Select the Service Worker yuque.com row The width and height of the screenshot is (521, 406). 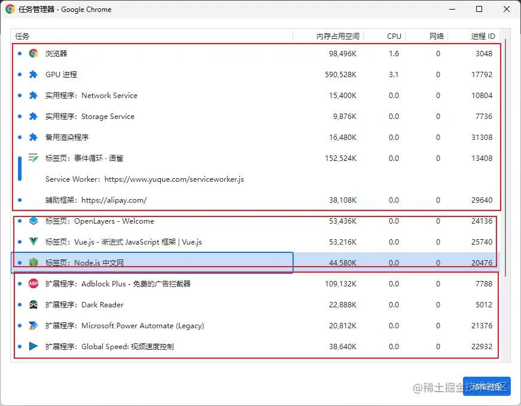coord(145,179)
